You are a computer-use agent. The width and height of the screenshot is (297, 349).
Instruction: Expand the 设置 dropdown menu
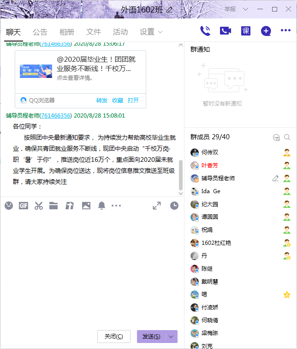click(x=160, y=32)
